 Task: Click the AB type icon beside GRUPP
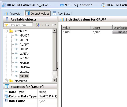pos(16,76)
